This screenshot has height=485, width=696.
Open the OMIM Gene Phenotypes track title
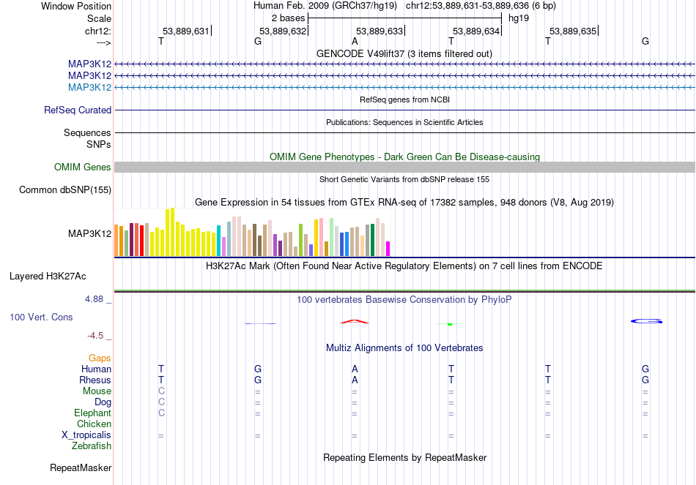point(404,157)
